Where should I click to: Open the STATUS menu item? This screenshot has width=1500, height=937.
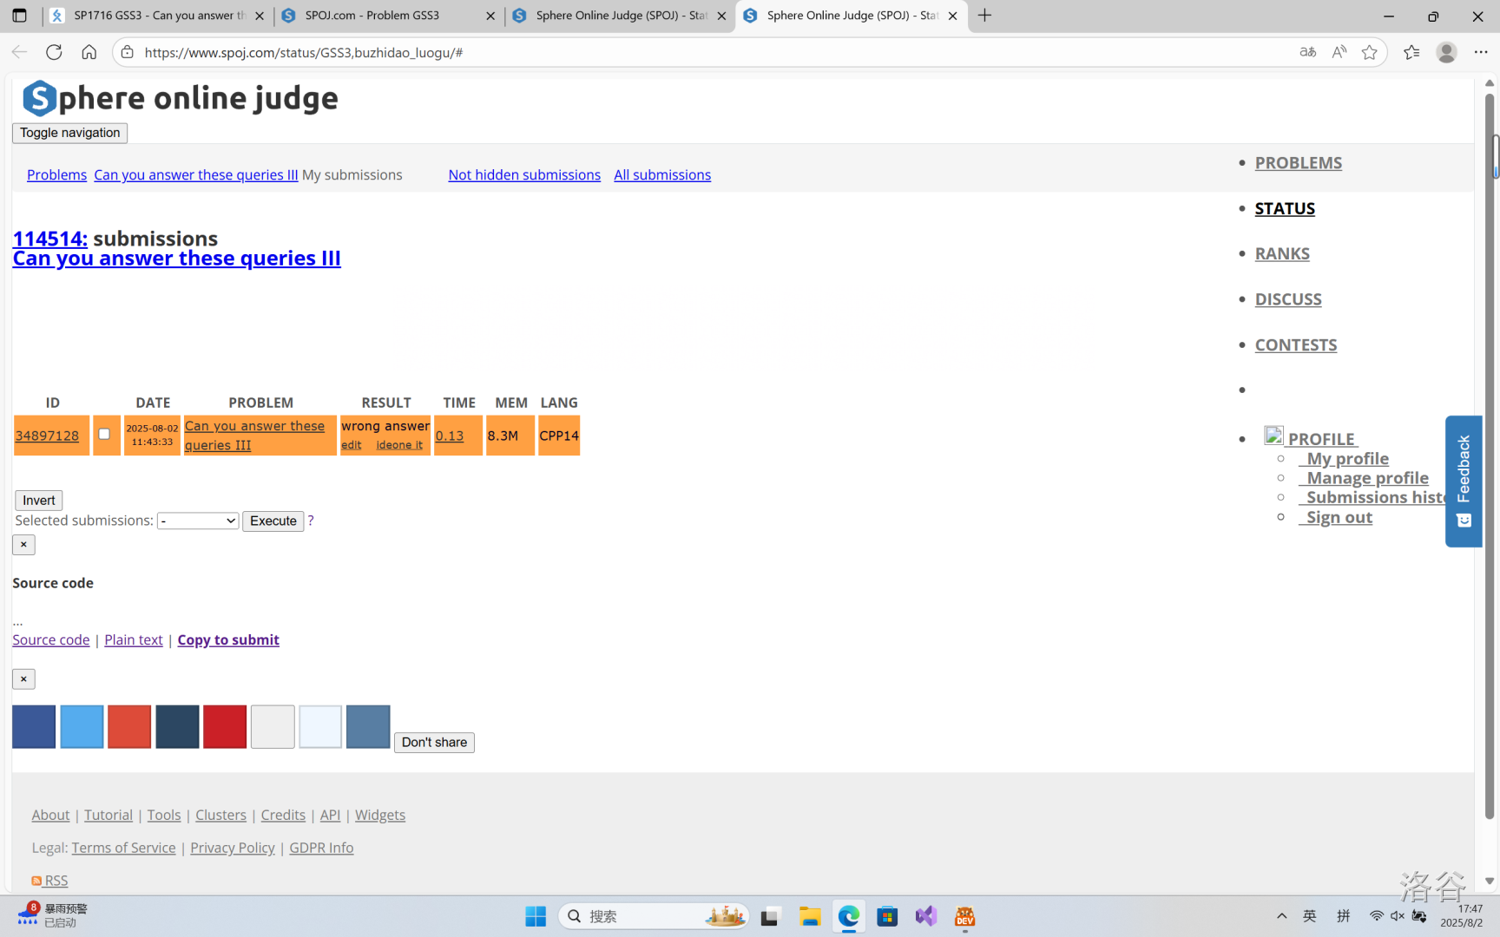click(1285, 209)
